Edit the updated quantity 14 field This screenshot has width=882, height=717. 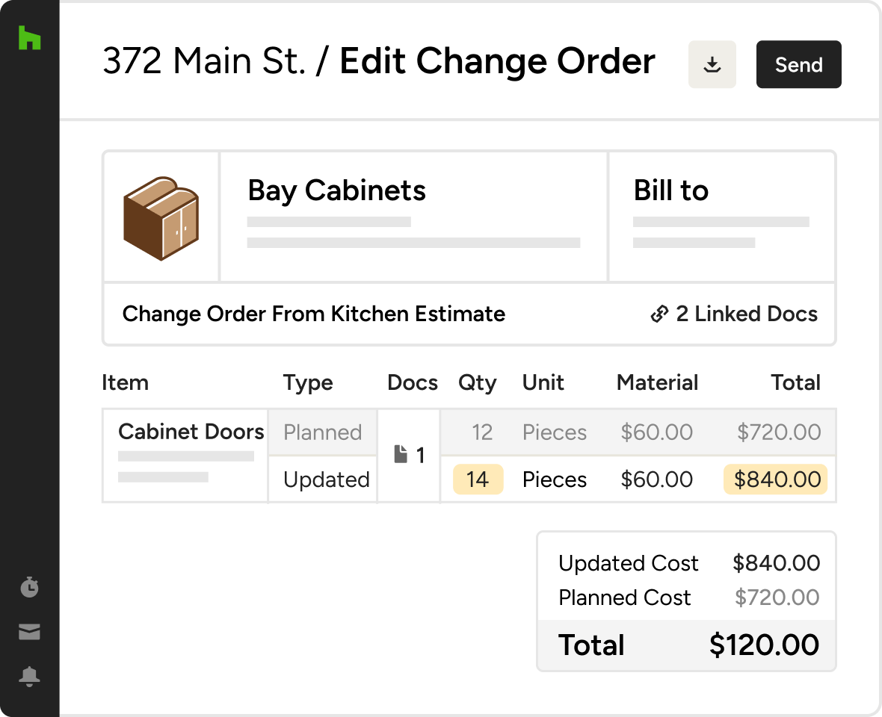click(x=478, y=479)
